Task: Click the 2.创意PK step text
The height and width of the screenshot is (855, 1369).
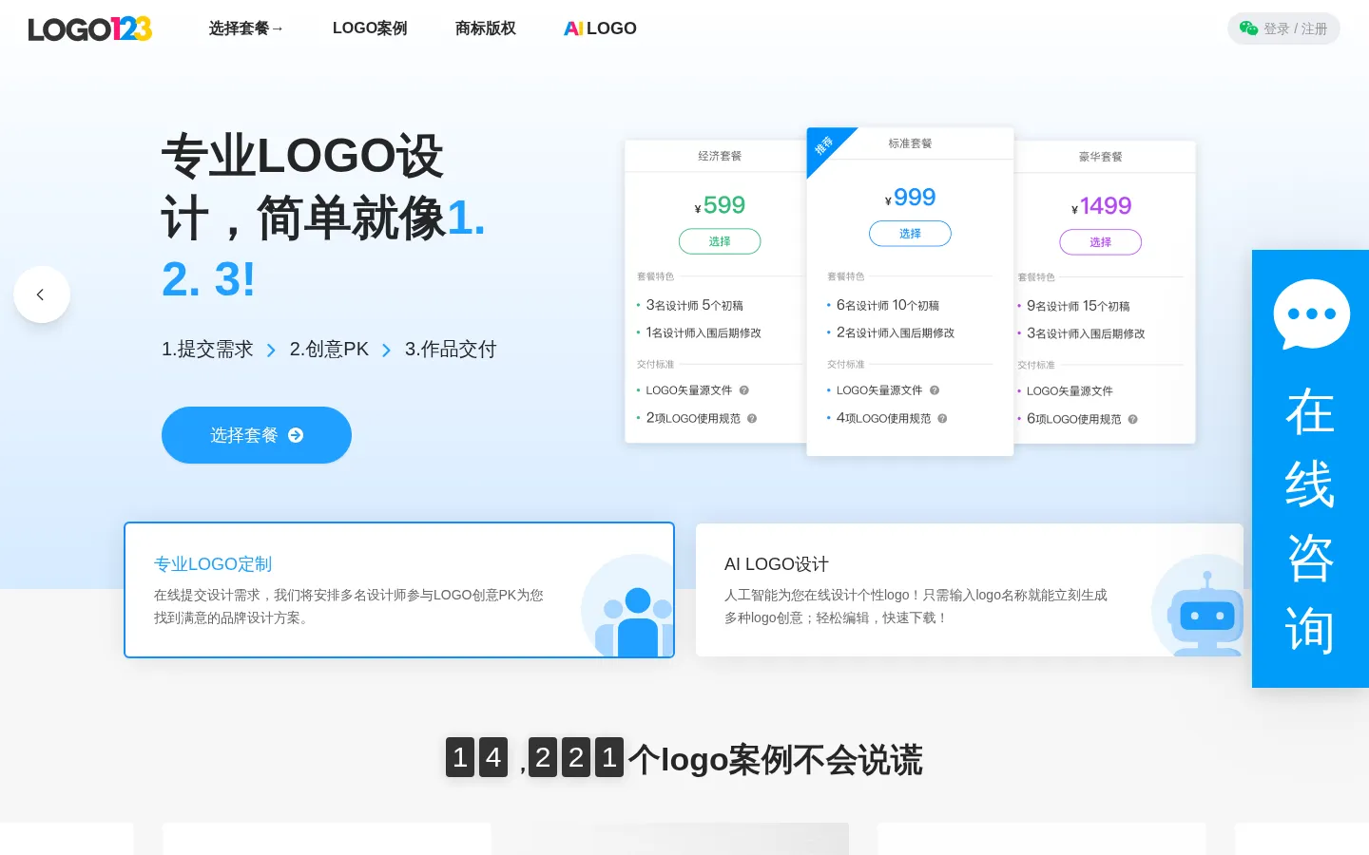Action: (x=329, y=350)
